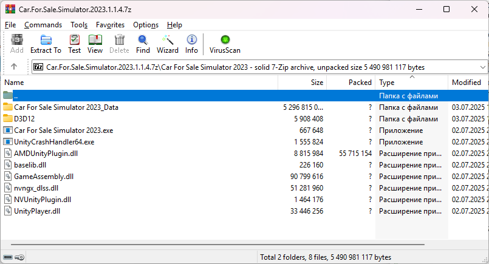The image size is (489, 264).
Task: Maximize the WinRAR window
Action: point(446,9)
